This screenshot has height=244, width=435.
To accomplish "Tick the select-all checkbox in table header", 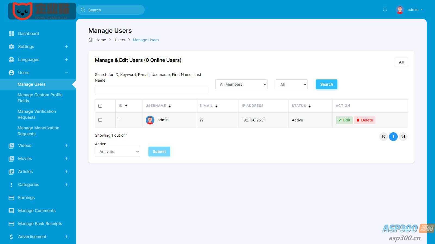I will 100,106.
